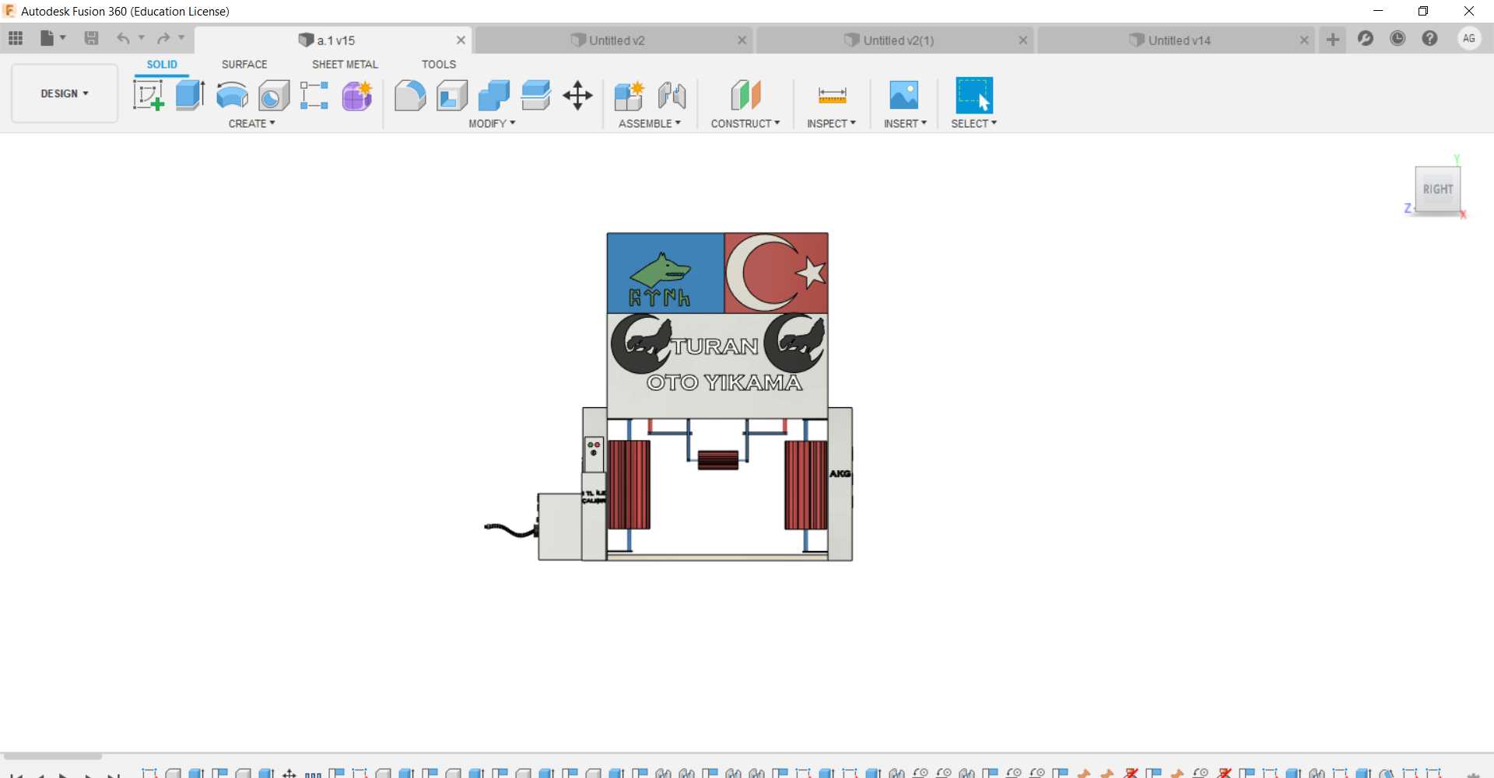Viewport: 1494px width, 778px height.
Task: Select the Hole tool
Action: click(274, 96)
